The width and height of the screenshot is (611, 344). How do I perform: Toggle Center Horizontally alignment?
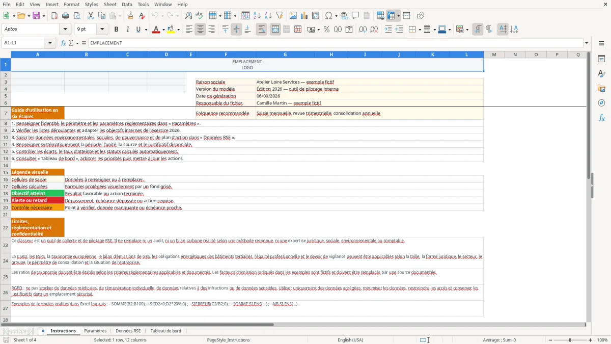tap(200, 30)
